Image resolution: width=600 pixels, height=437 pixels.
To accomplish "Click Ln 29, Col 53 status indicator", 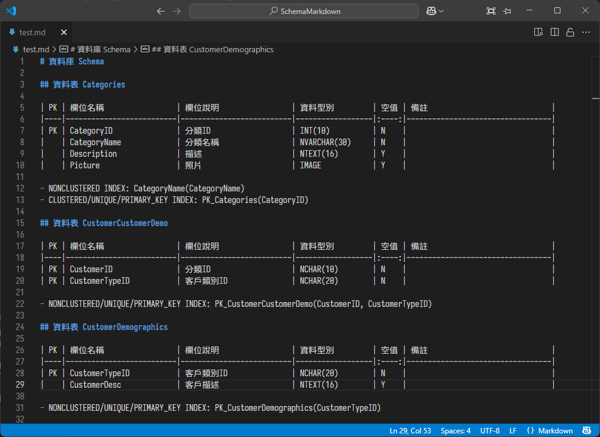I will [x=410, y=430].
